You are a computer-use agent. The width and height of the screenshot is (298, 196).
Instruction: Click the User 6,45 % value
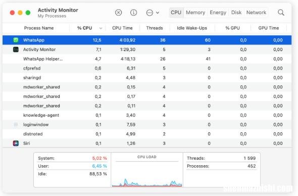100,166
